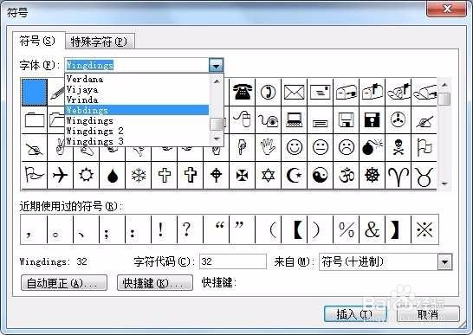Pick the airplane symbol
Viewport: 473px width, 335px height.
pos(60,175)
